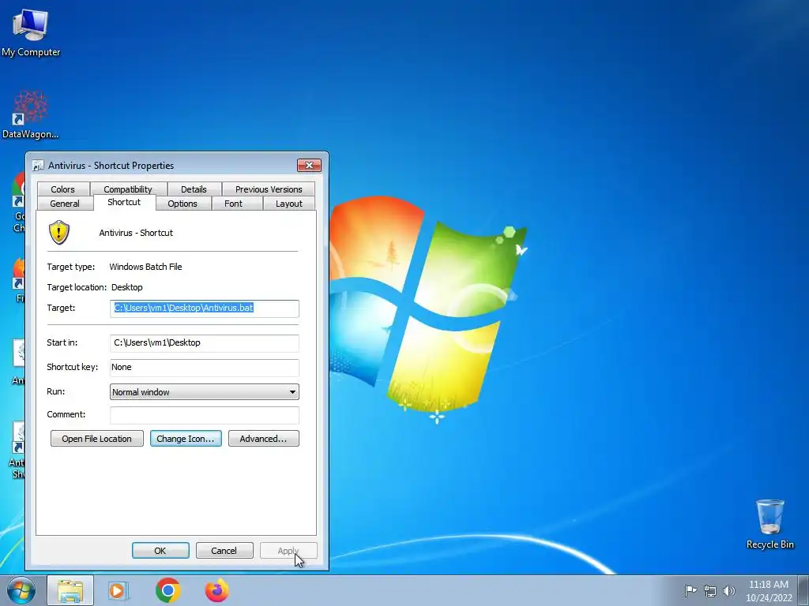
Task: Select the DataWagon desktop shortcut
Action: (x=30, y=114)
